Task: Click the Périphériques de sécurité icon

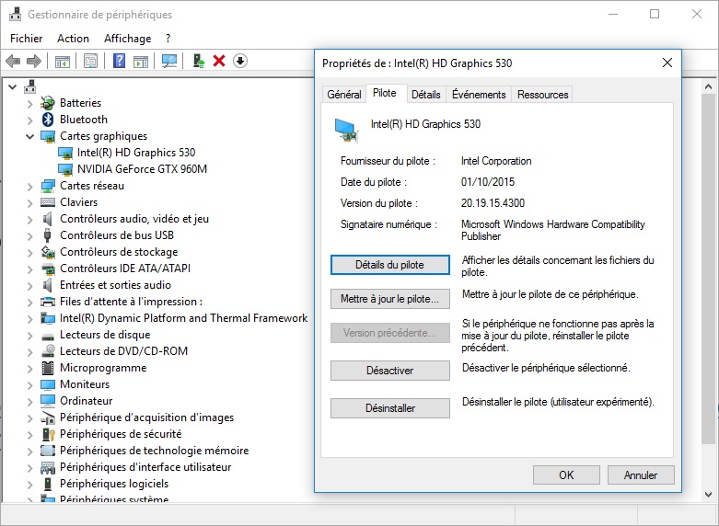Action: click(48, 433)
